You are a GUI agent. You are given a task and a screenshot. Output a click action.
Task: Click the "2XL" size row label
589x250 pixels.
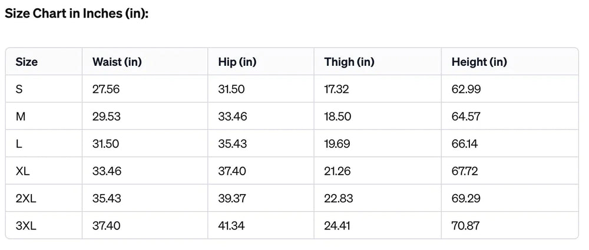[x=26, y=198]
